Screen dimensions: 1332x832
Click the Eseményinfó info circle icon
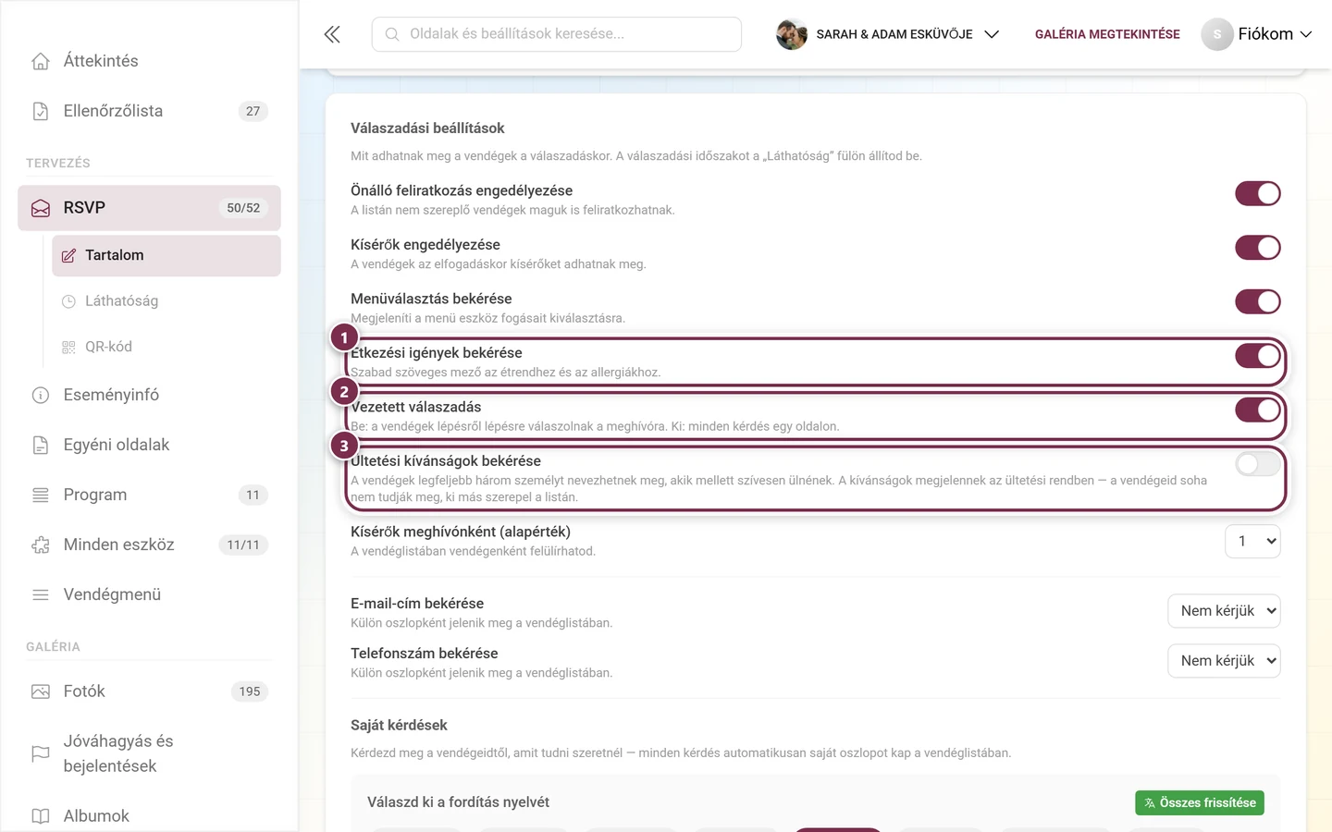coord(41,395)
